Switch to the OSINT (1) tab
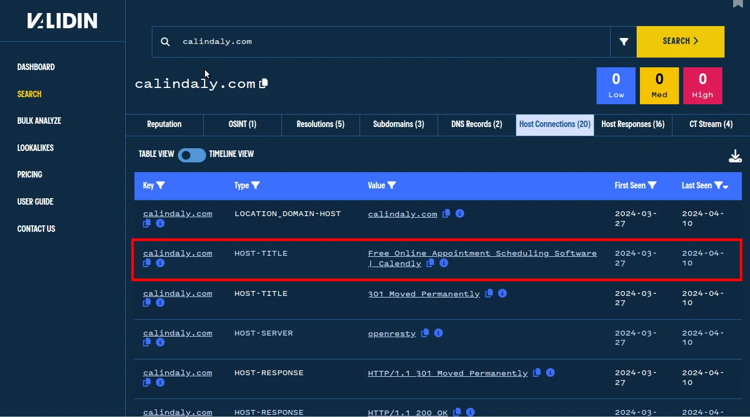Screen dimensions: 750x417 point(242,124)
